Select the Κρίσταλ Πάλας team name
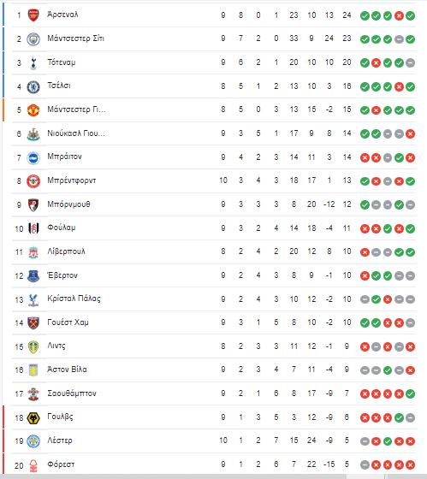Screen dimensions: 427x479 pos(74,299)
